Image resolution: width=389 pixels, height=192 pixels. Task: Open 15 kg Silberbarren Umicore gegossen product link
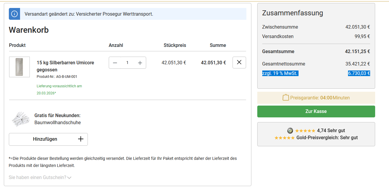[65, 66]
